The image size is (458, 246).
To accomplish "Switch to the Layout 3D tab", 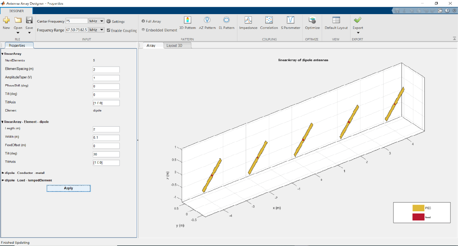I will pos(177,45).
